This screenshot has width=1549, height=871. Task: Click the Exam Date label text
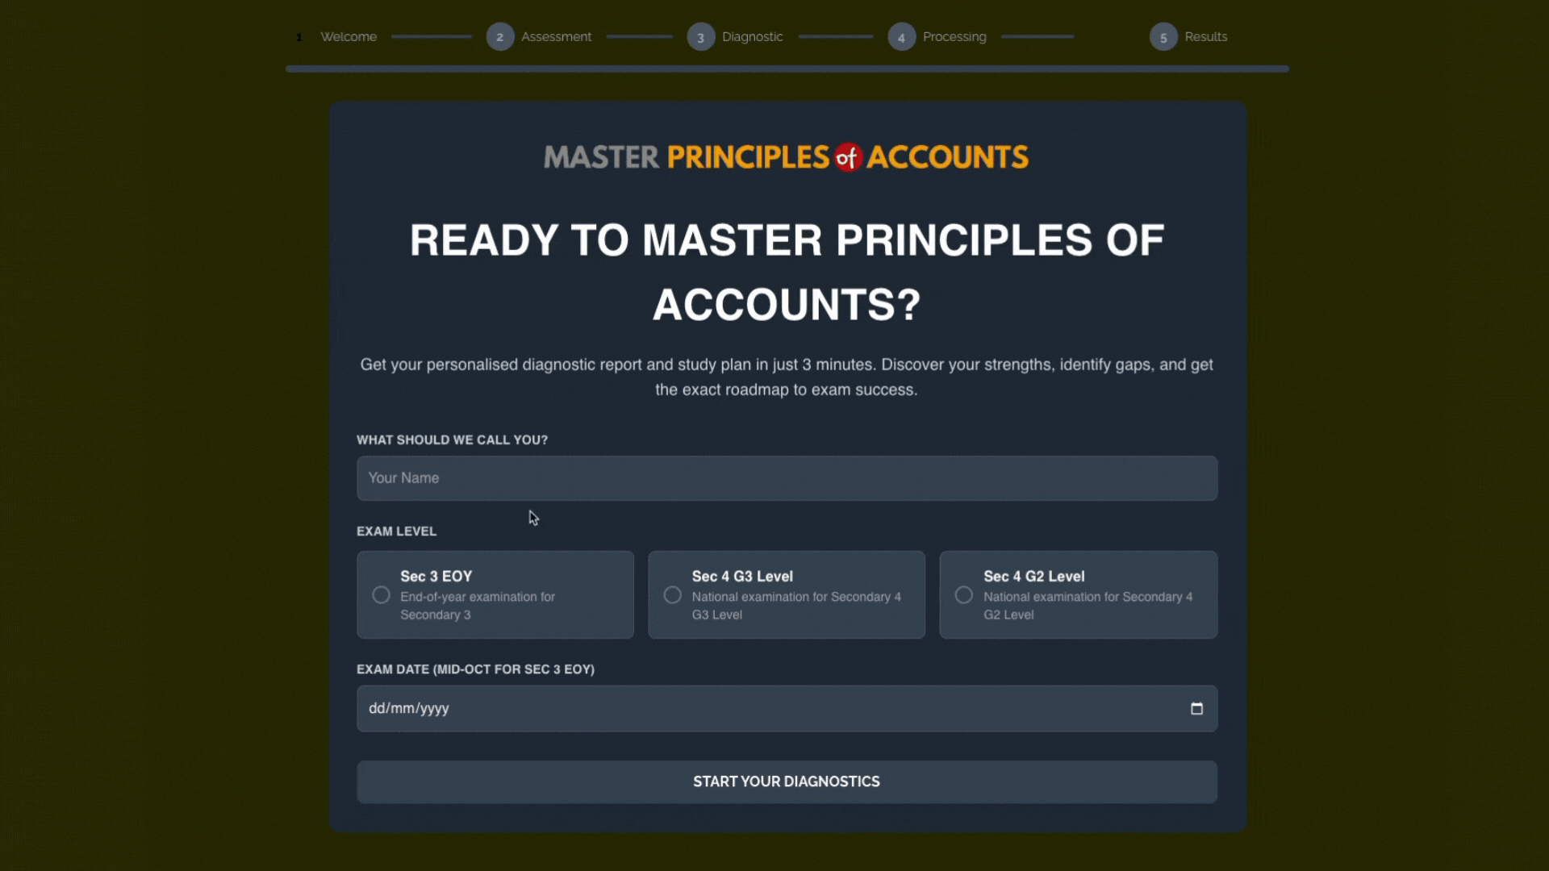pyautogui.click(x=475, y=669)
